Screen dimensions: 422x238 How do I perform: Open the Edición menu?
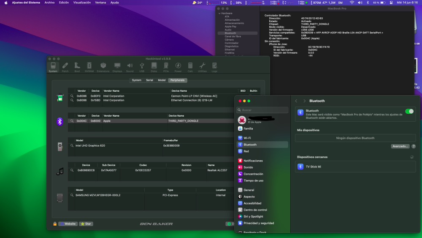coord(64,3)
